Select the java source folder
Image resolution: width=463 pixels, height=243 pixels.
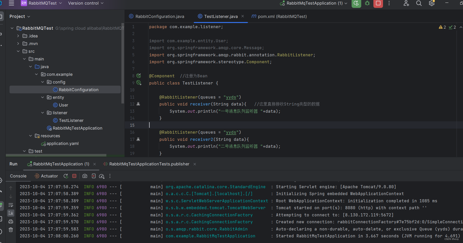pyautogui.click(x=42, y=67)
